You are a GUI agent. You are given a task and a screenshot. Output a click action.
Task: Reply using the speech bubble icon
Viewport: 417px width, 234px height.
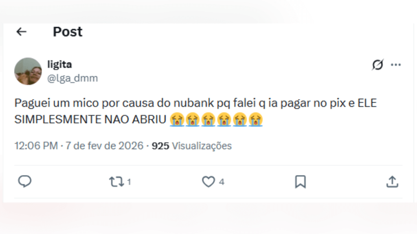pyautogui.click(x=25, y=182)
